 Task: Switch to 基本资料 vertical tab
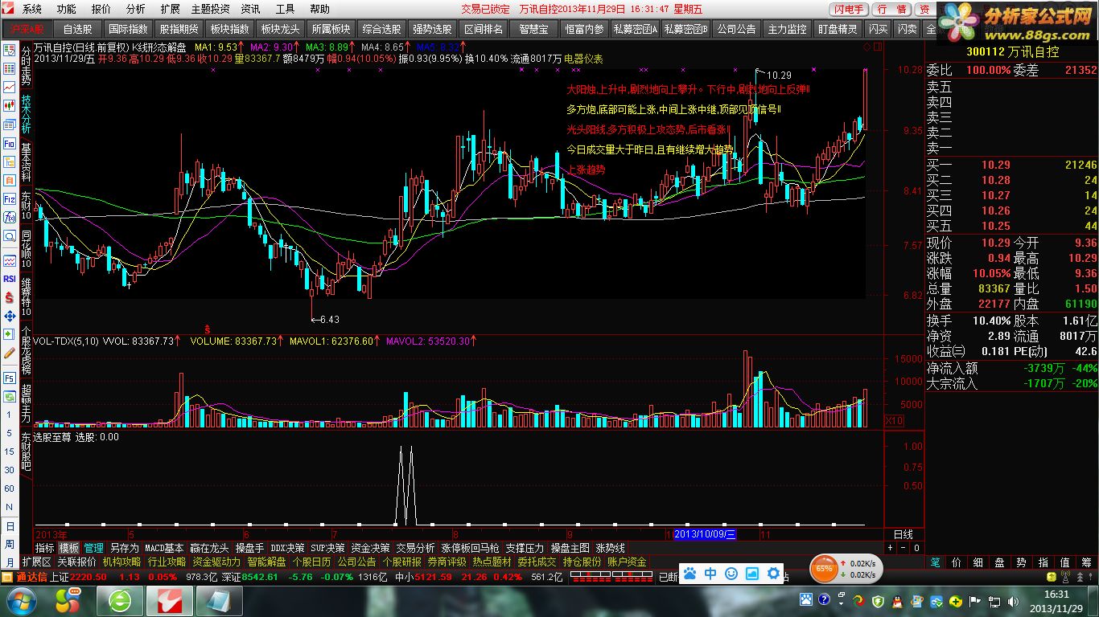(27, 162)
